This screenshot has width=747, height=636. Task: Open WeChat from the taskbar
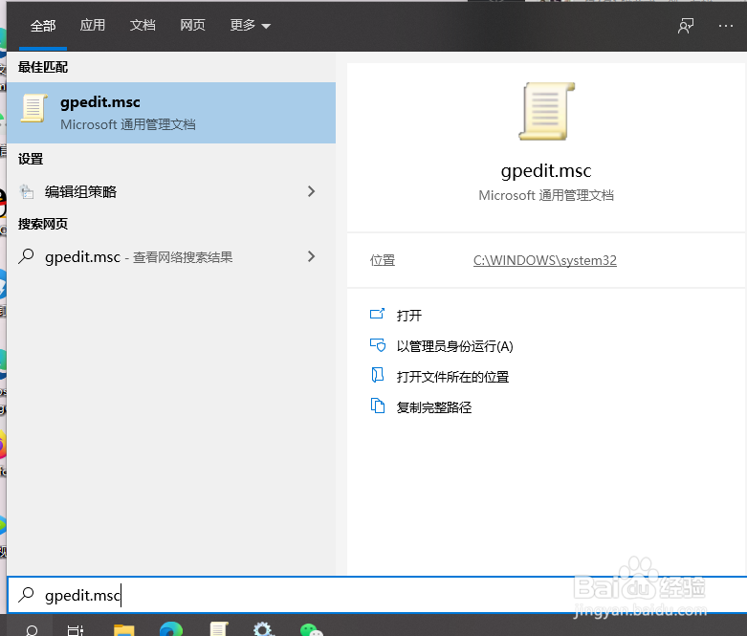pos(312,630)
